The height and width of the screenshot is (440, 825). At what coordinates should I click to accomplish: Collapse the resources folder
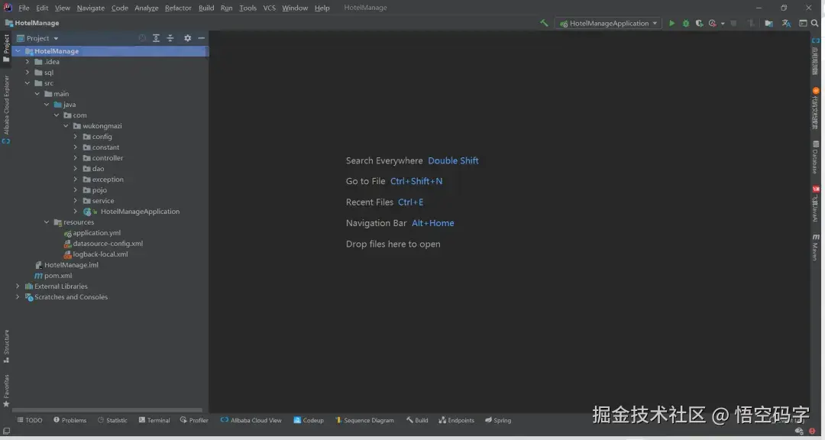coord(47,222)
